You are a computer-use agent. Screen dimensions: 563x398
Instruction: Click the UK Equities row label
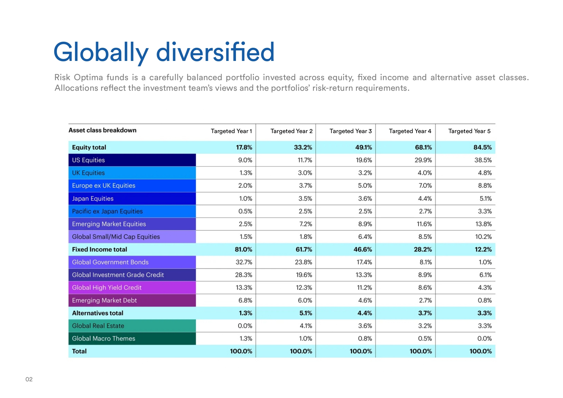88,173
